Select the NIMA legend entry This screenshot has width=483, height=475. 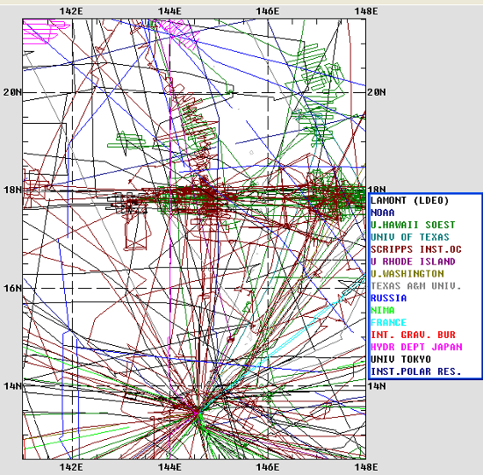[x=383, y=311]
